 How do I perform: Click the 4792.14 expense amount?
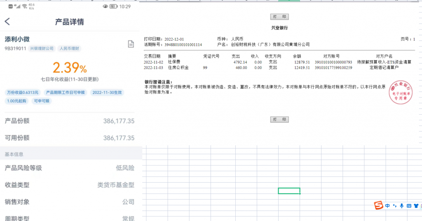pos(240,62)
